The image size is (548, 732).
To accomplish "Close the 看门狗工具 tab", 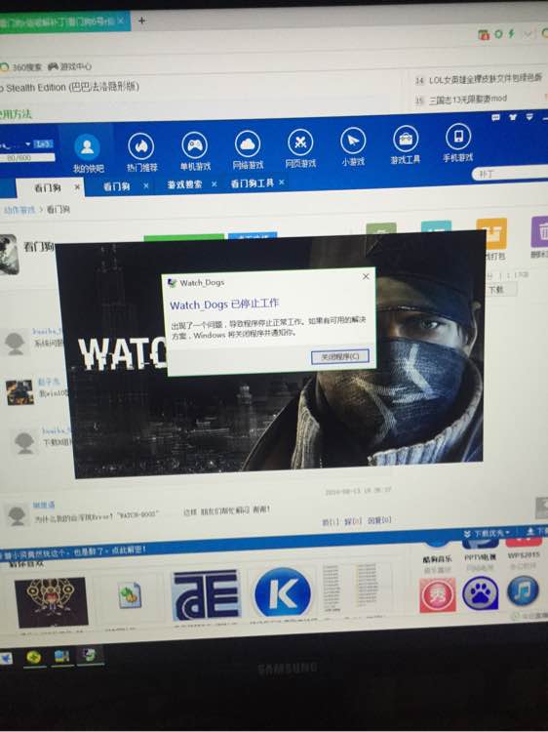I will click(x=281, y=183).
